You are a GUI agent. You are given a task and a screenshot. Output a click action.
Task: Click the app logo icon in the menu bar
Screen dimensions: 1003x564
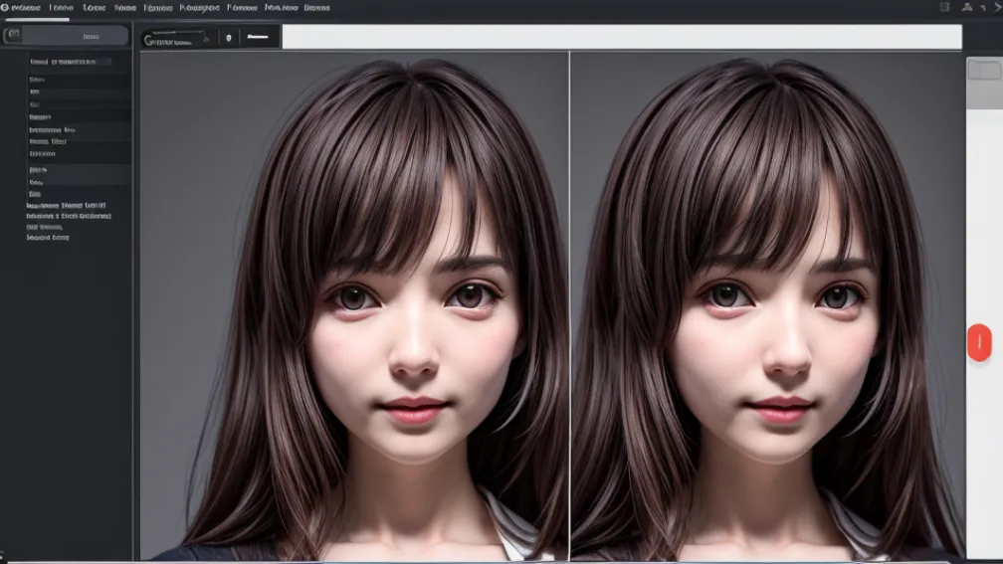[5, 7]
